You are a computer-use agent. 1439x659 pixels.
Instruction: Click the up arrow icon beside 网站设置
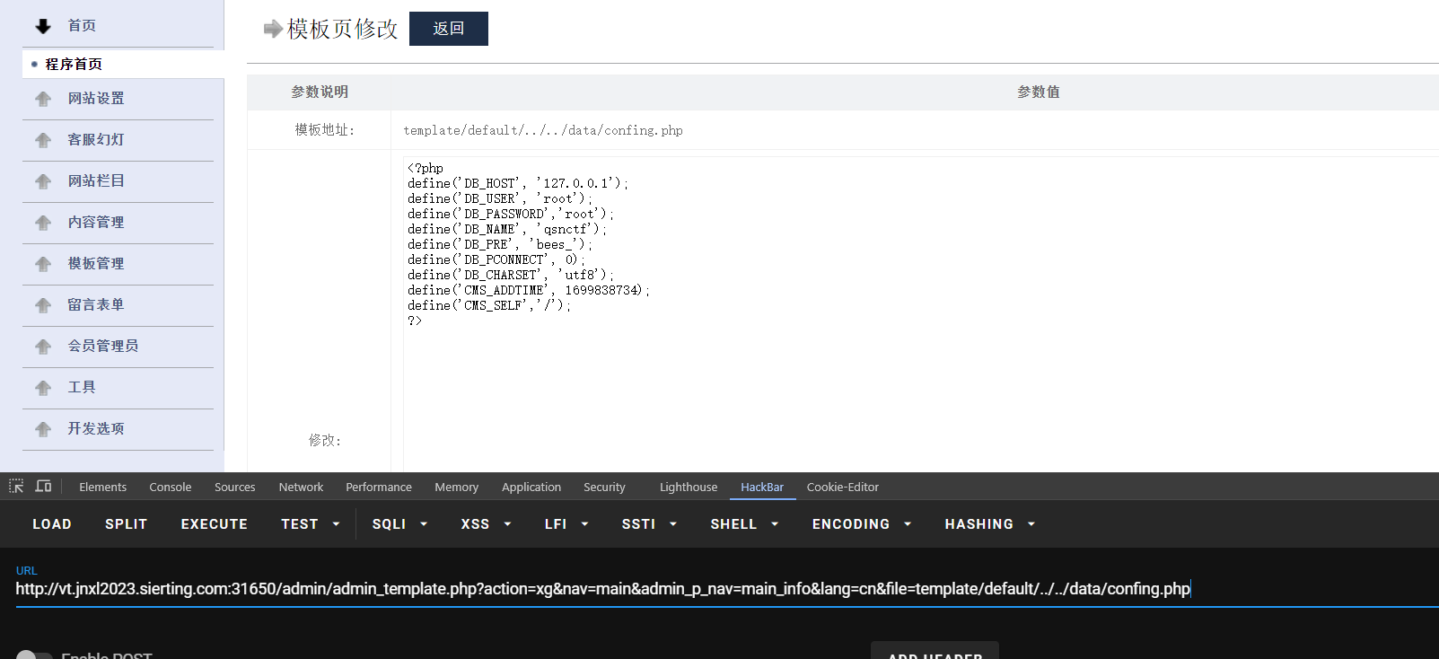(x=43, y=99)
